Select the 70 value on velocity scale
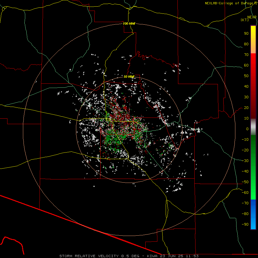The height and width of the screenshot is (258, 258). [x=246, y=55]
